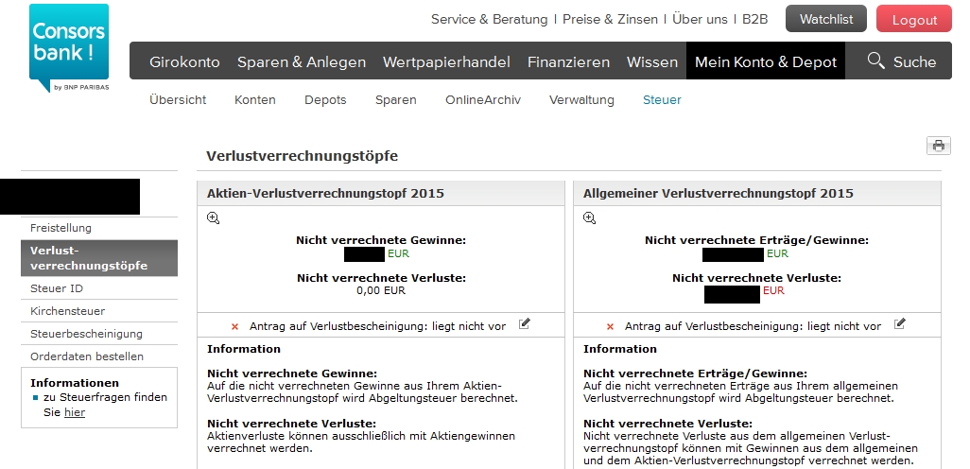This screenshot has height=469, width=970.
Task: Select Kirchensteuer in the sidebar
Action: pyautogui.click(x=67, y=311)
